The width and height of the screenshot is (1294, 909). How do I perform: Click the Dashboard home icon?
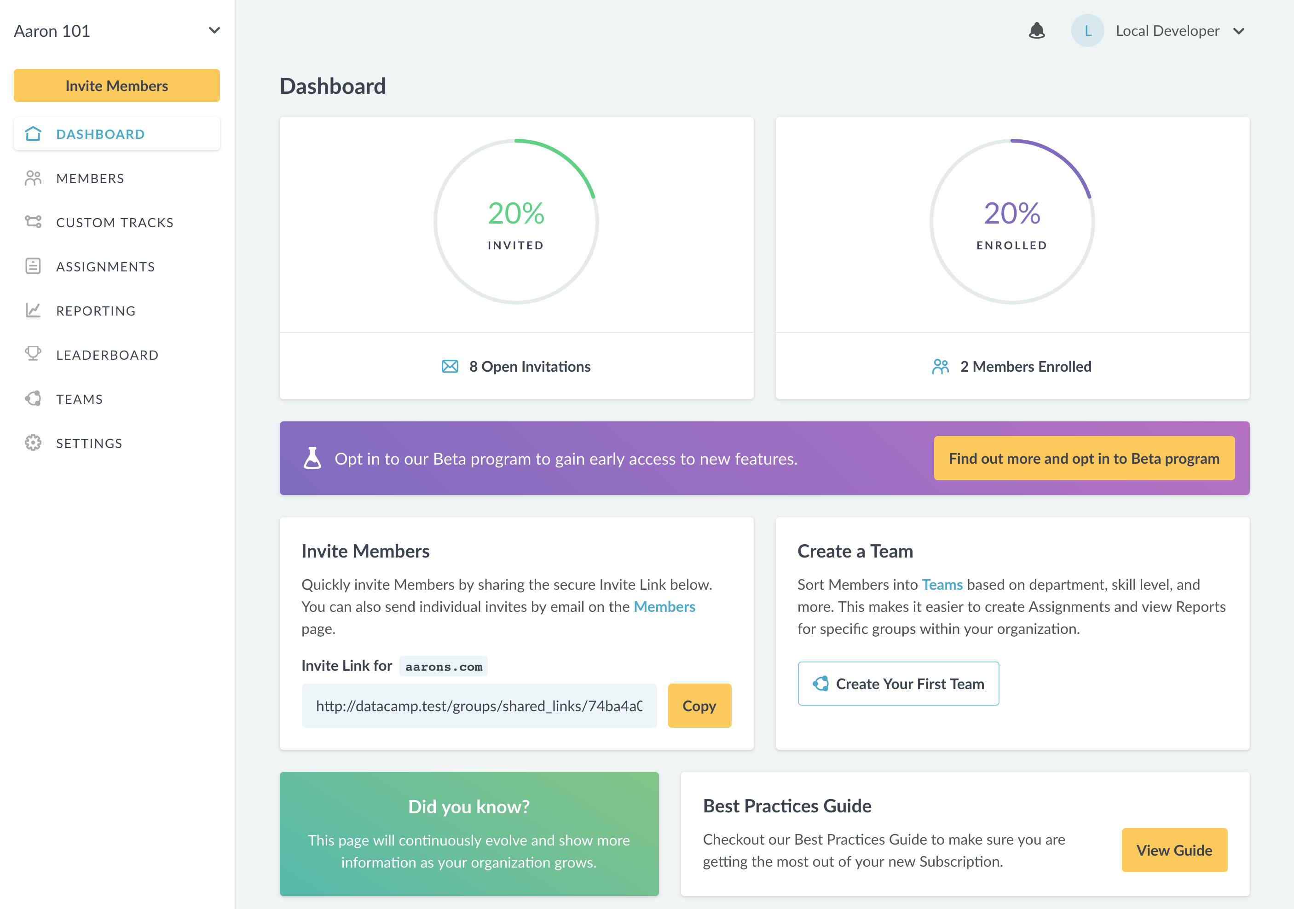coord(33,133)
